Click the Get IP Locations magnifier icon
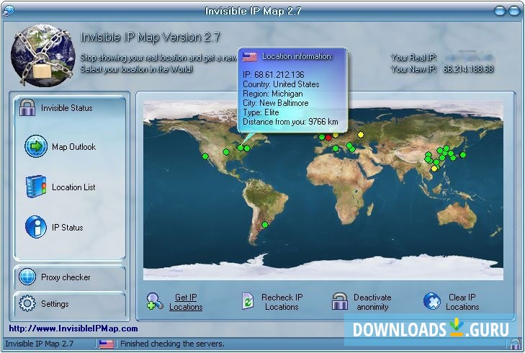Viewport: 525px width, 353px height. [x=155, y=301]
